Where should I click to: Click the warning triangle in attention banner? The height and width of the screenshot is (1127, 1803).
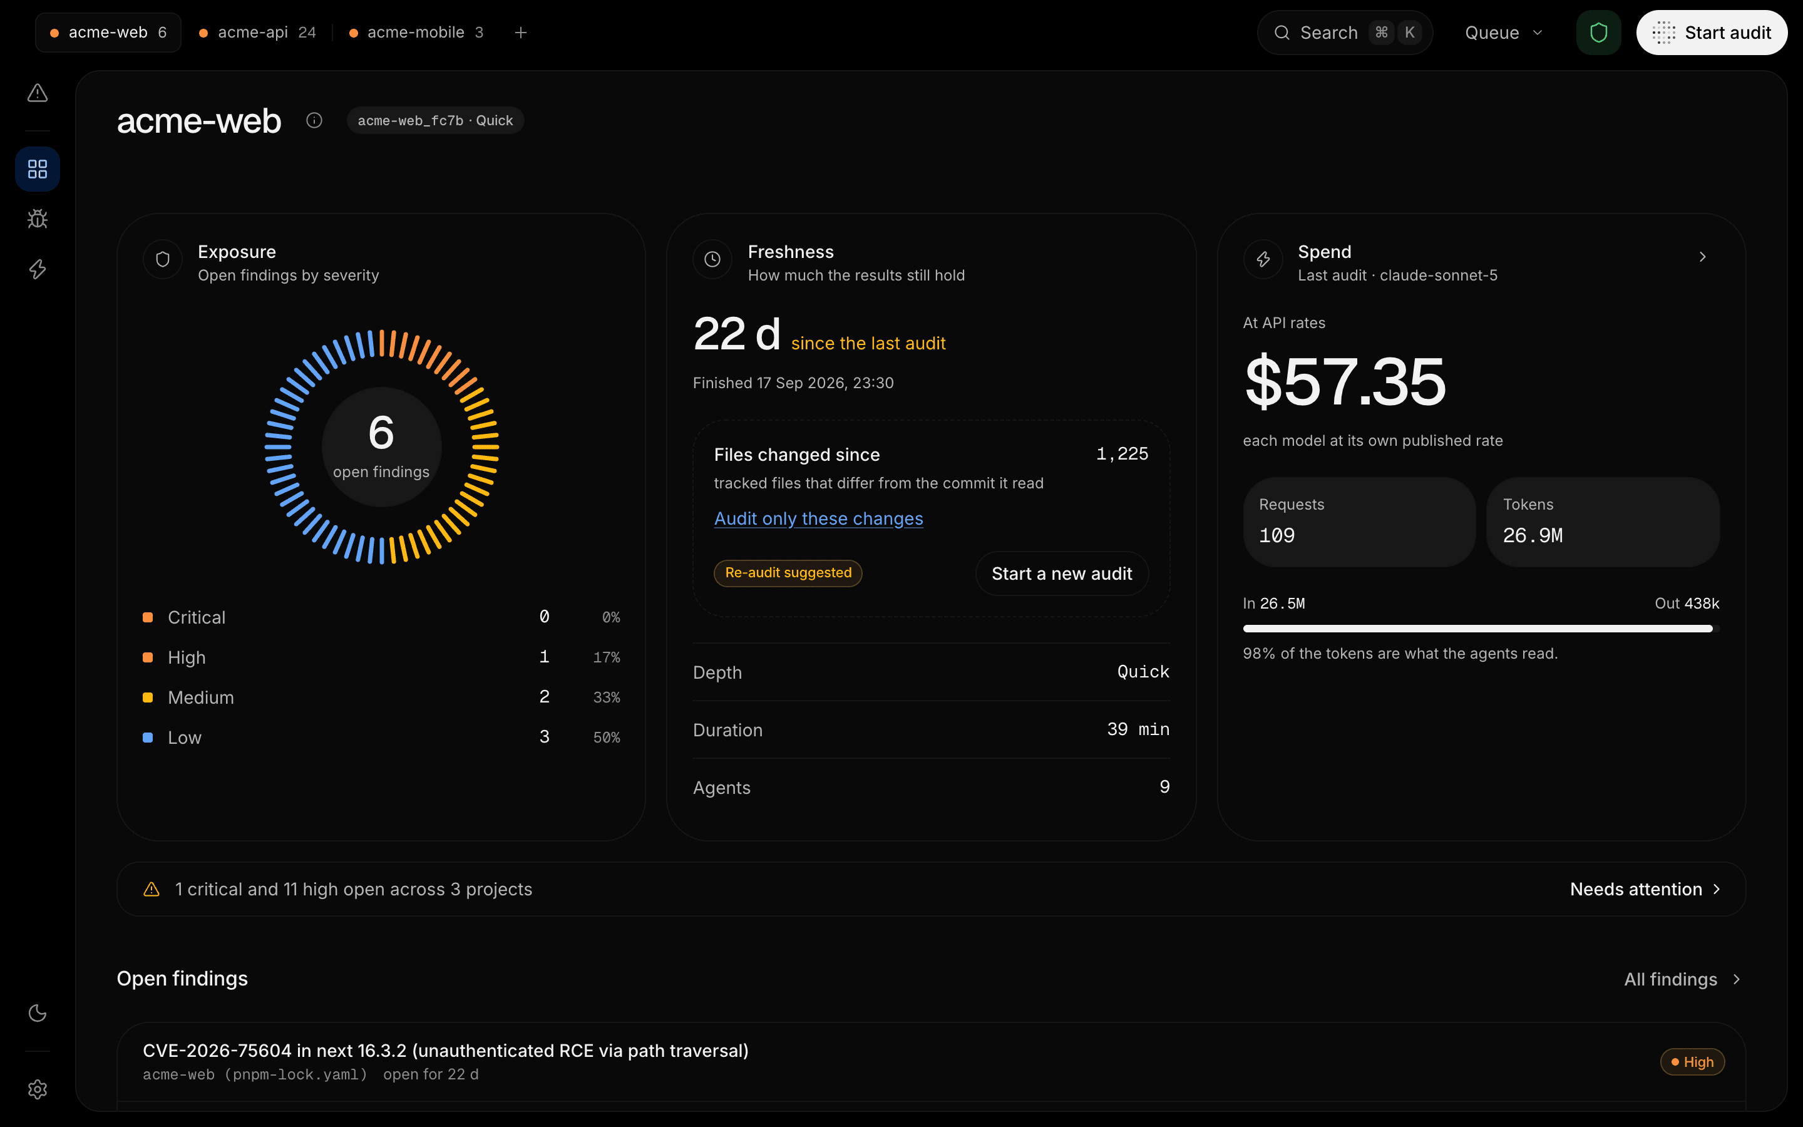pyautogui.click(x=152, y=889)
